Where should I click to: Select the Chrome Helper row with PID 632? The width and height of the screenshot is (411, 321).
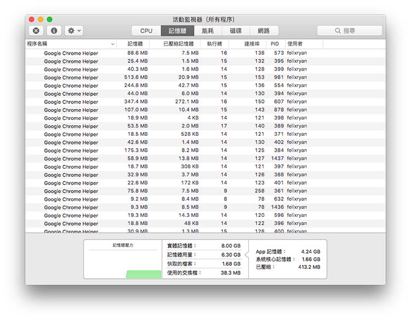coord(206,199)
